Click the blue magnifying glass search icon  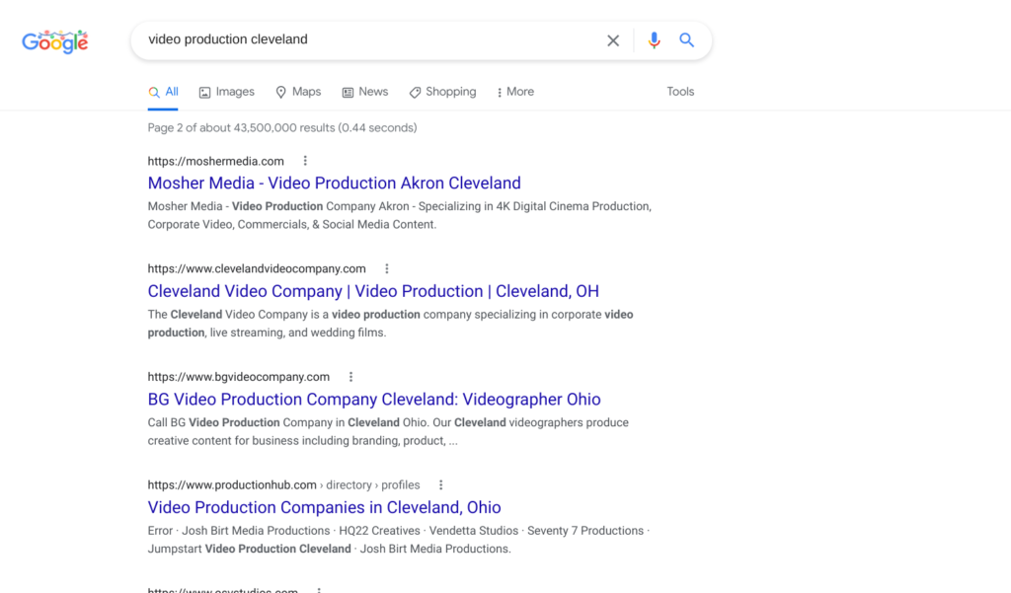(x=687, y=40)
